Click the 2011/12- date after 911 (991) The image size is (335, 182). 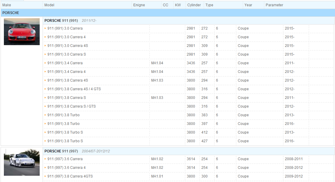coord(89,21)
